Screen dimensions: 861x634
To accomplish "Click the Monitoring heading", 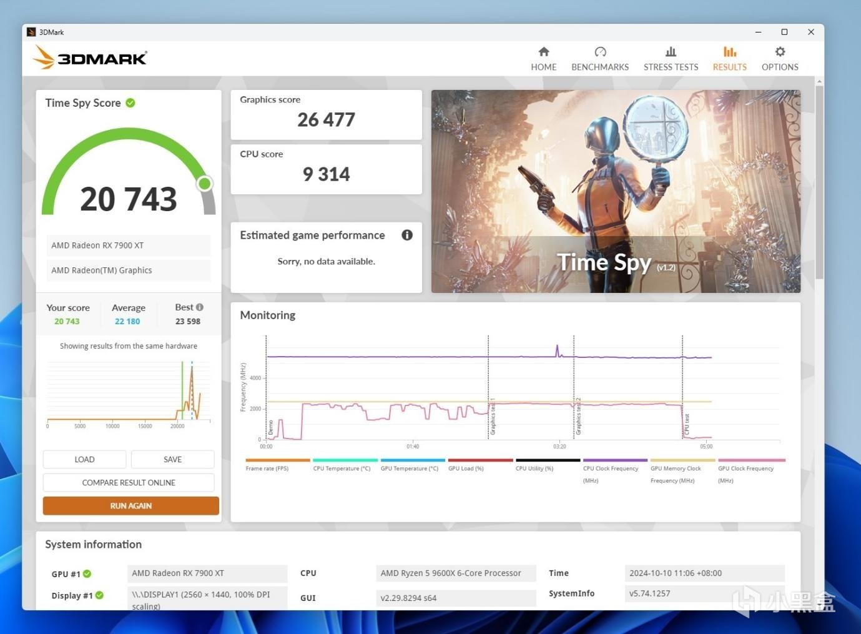I will [x=268, y=315].
